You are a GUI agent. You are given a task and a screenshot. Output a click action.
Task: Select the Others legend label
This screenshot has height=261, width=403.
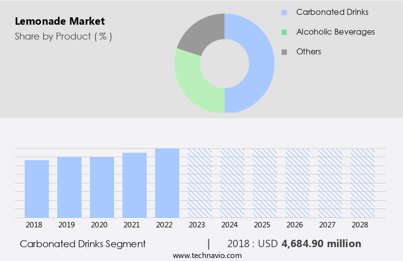click(x=309, y=52)
